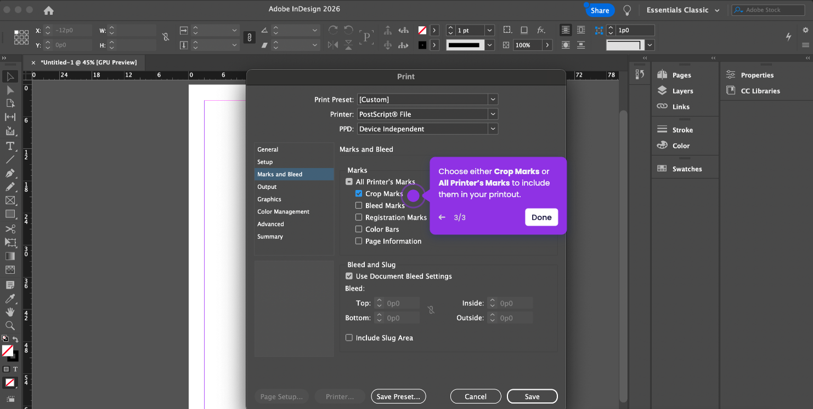Open the PPD dropdown
This screenshot has width=813, height=409.
[427, 129]
